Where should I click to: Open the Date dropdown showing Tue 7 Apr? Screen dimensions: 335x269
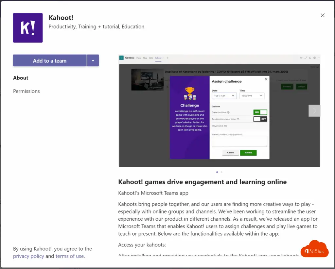tap(224, 96)
